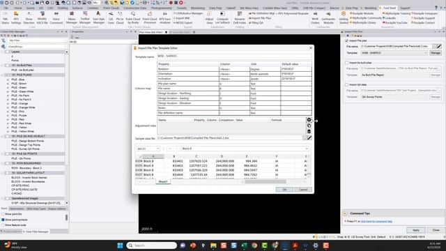Select Sheet1 tab in sample data
The height and width of the screenshot is (251, 446).
click(163, 181)
